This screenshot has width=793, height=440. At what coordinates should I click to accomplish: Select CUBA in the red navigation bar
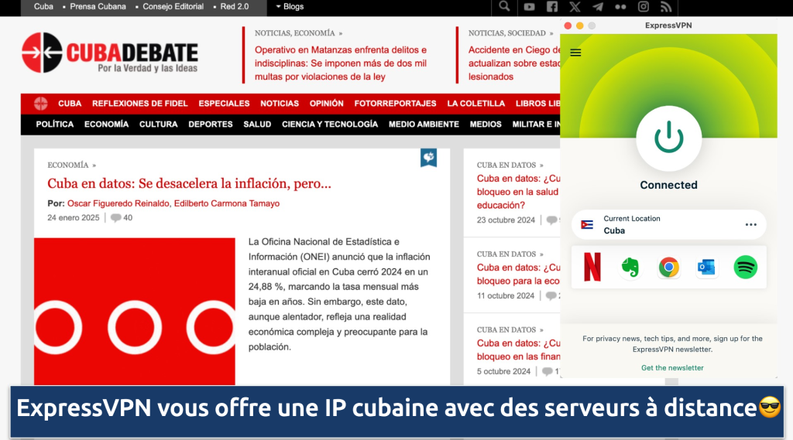click(70, 104)
